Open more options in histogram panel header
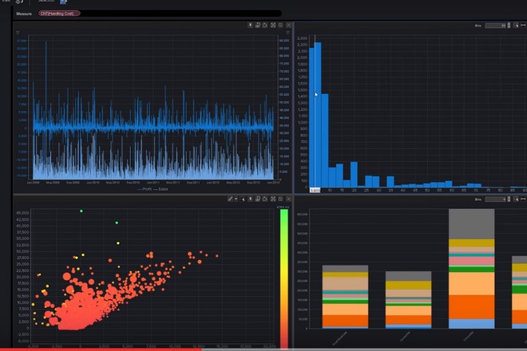This screenshot has width=527, height=351. 523,26
